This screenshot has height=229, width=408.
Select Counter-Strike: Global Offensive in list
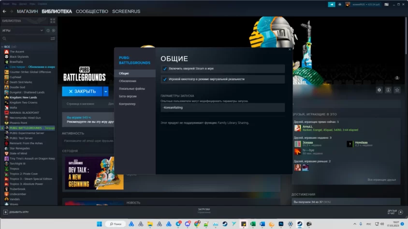click(x=30, y=72)
